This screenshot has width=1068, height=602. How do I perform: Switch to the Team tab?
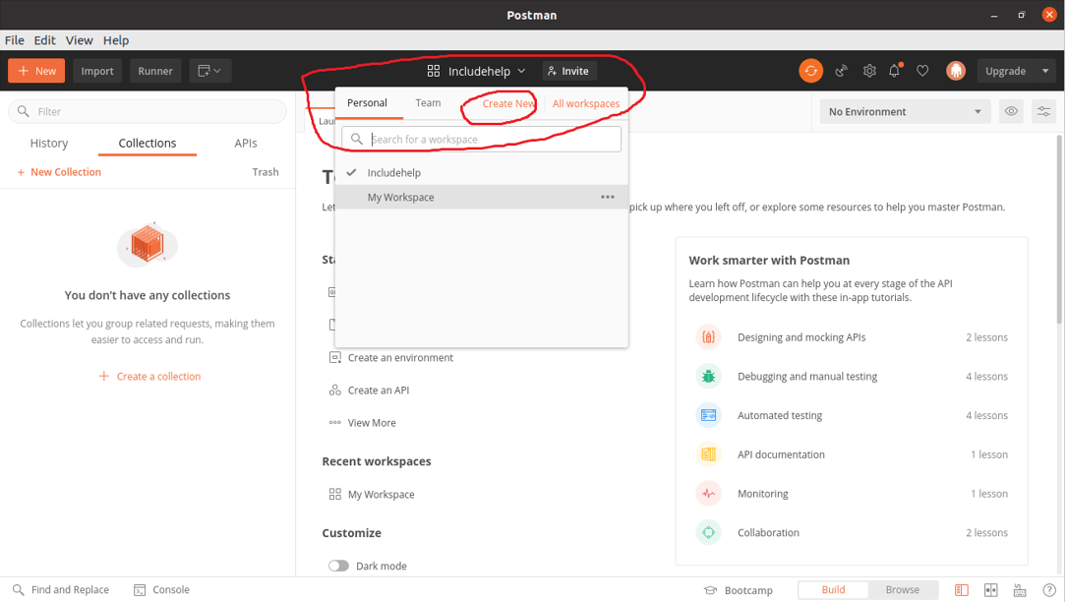(x=428, y=102)
